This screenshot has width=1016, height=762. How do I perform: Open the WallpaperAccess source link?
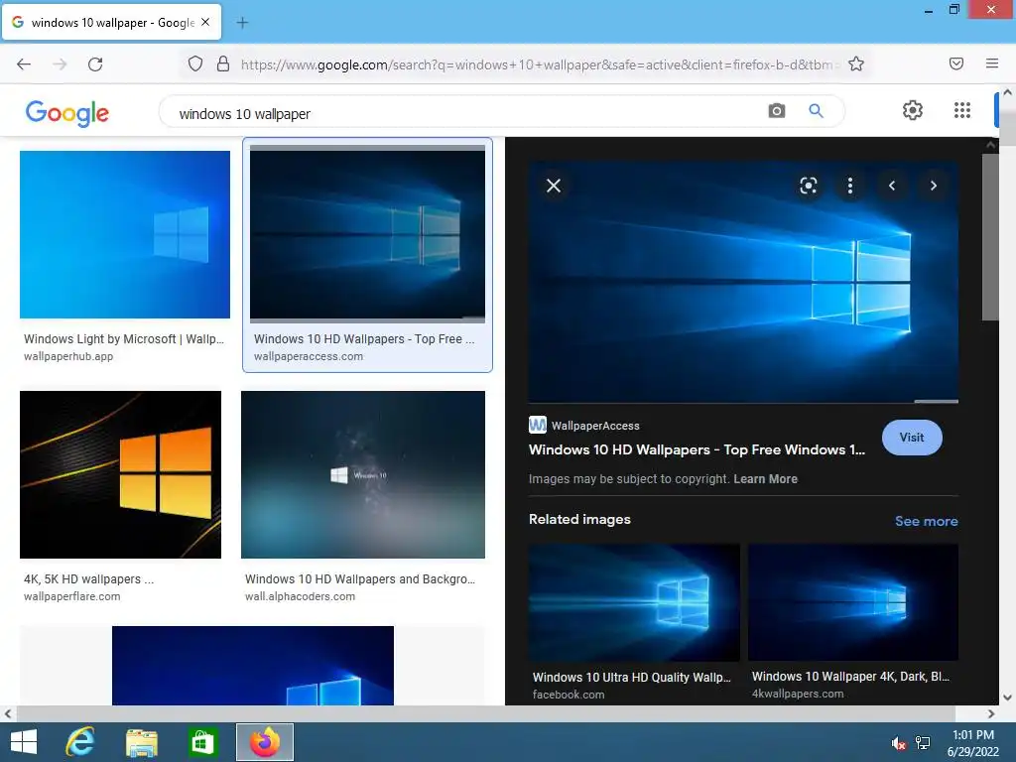click(583, 425)
